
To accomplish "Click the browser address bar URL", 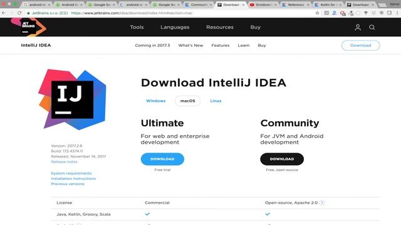I will (x=132, y=13).
